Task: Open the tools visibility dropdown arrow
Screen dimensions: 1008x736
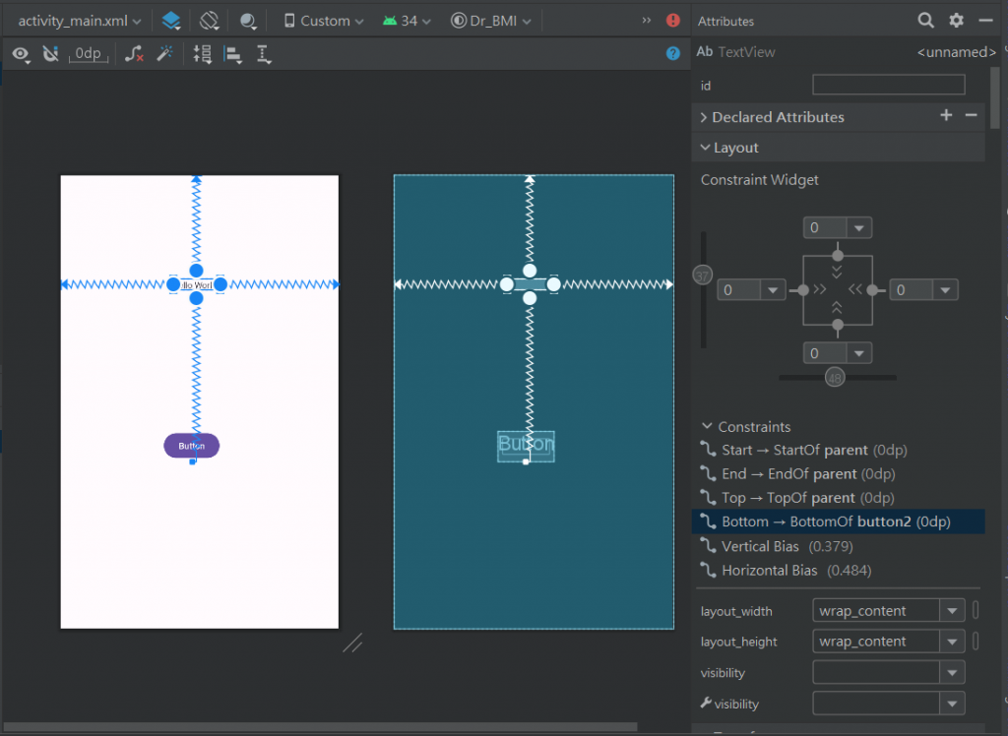Action: (952, 704)
